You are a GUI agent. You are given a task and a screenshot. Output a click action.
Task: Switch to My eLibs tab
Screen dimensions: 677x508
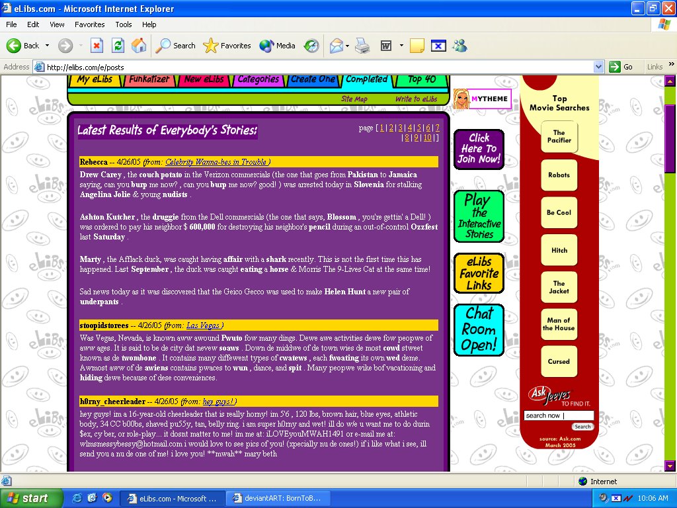(x=95, y=80)
